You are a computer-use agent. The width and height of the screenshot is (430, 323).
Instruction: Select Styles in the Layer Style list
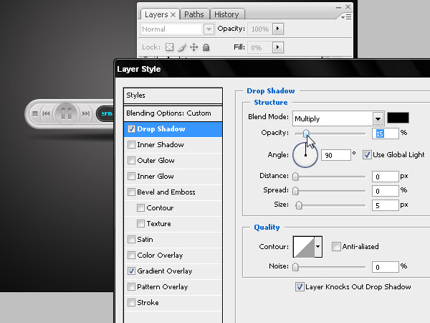(173, 95)
